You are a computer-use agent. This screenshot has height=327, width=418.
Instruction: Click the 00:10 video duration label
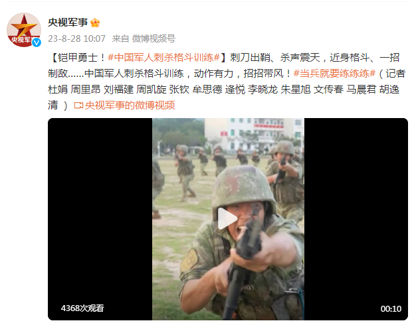(x=391, y=308)
